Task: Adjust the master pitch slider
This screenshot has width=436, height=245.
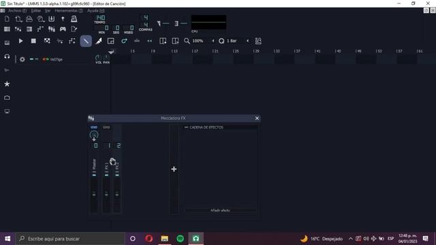Action: coord(184,24)
